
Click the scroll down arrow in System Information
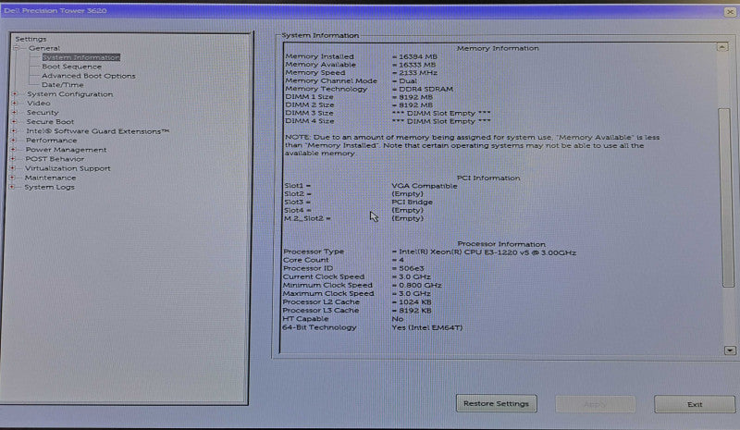pos(730,350)
